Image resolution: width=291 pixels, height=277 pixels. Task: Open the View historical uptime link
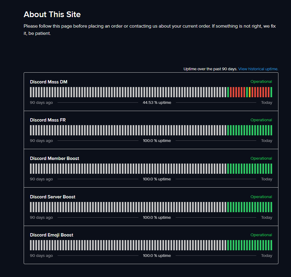258,69
